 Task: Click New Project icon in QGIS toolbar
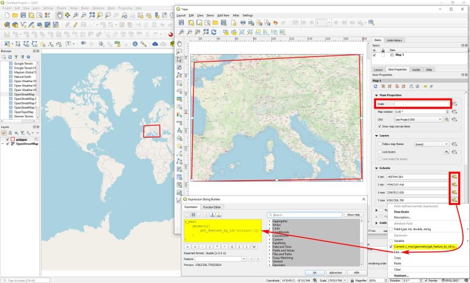7,15
